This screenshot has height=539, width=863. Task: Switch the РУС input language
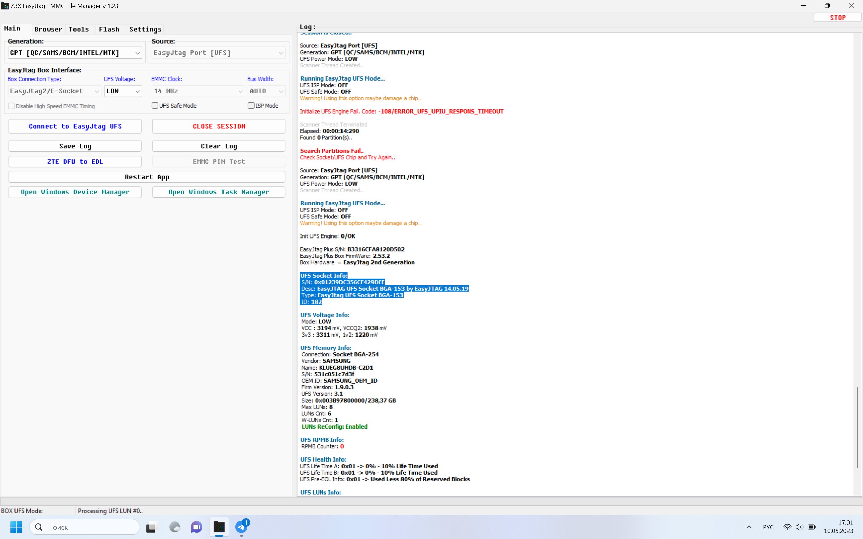(x=768, y=527)
